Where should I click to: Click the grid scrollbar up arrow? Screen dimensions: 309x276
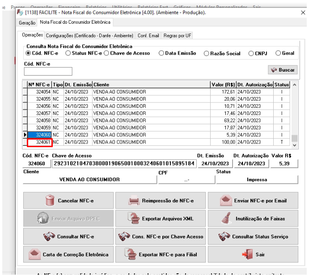pyautogui.click(x=294, y=85)
